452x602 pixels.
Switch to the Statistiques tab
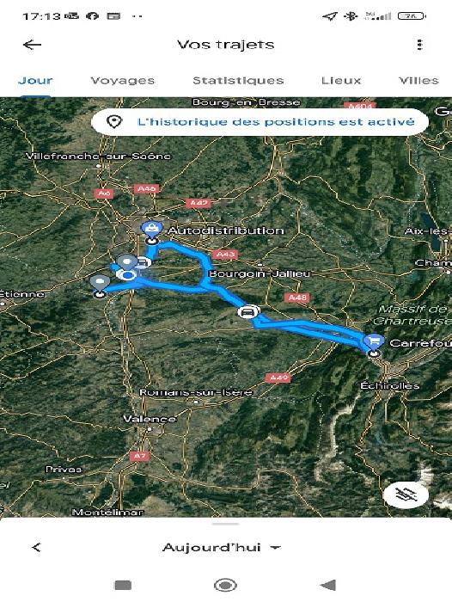point(238,81)
